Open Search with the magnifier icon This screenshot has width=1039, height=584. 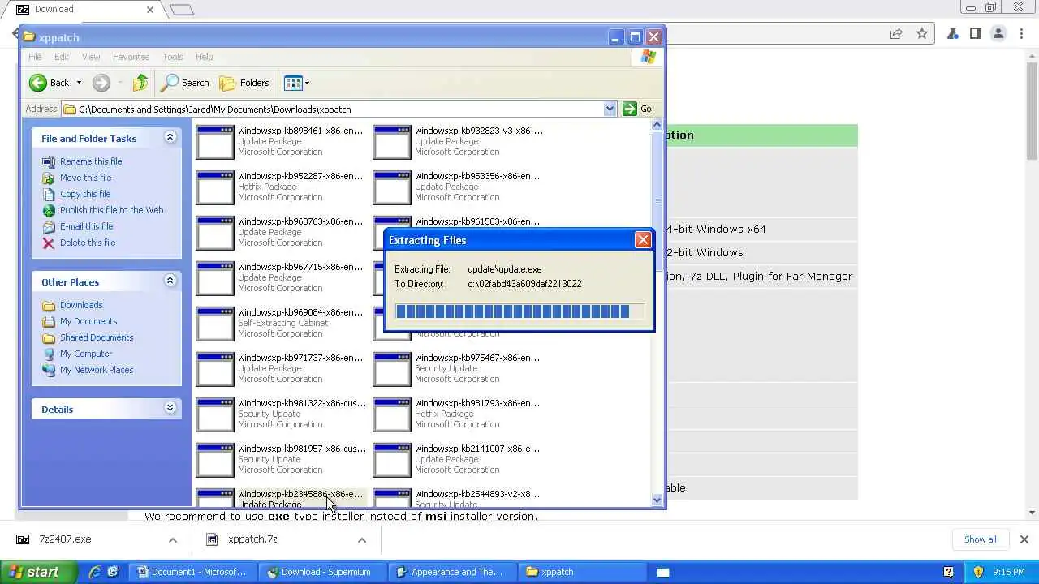click(x=185, y=83)
